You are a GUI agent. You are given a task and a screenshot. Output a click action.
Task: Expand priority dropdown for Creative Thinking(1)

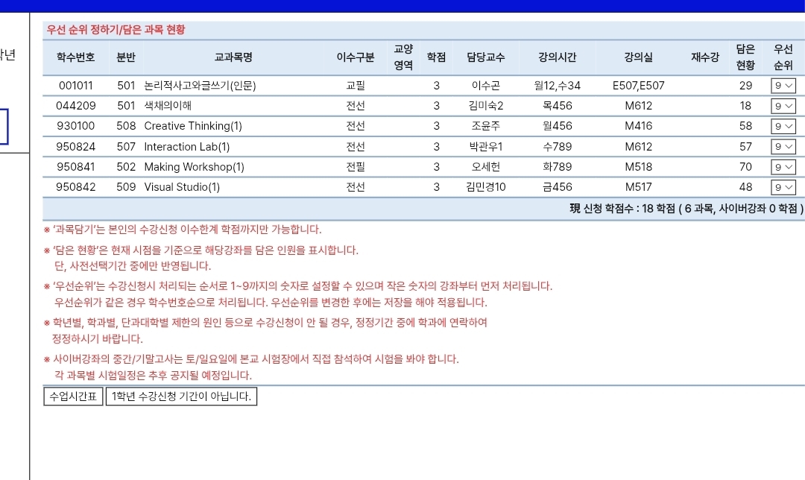tap(783, 126)
